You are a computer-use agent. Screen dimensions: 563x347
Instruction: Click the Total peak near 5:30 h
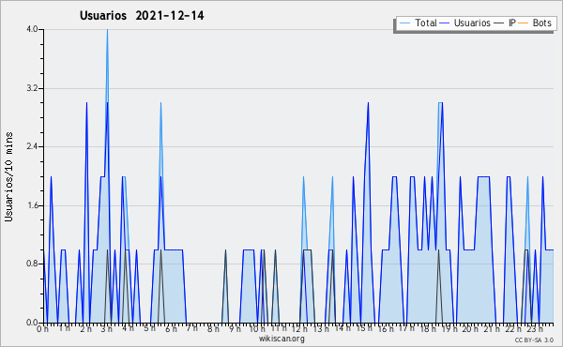point(160,104)
